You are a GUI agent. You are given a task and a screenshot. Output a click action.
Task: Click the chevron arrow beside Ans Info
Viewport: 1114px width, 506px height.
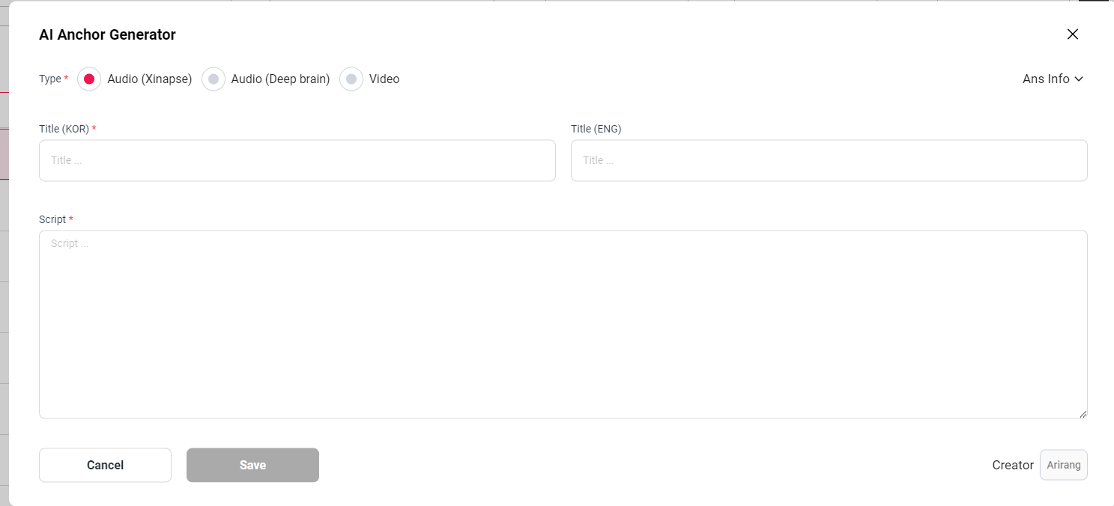(x=1079, y=79)
